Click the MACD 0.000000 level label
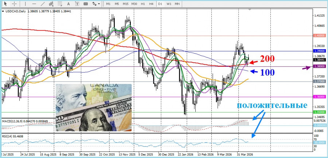The image size is (328, 158). coord(320,125)
